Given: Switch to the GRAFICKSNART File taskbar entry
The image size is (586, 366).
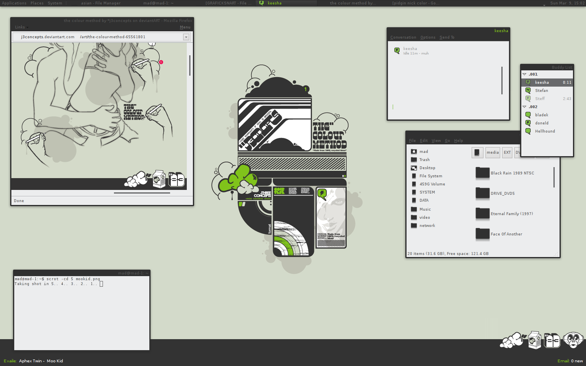Looking at the screenshot, I should [228, 3].
